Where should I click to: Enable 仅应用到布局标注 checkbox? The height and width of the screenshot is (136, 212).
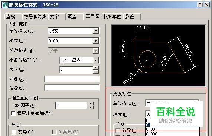tap(13, 113)
